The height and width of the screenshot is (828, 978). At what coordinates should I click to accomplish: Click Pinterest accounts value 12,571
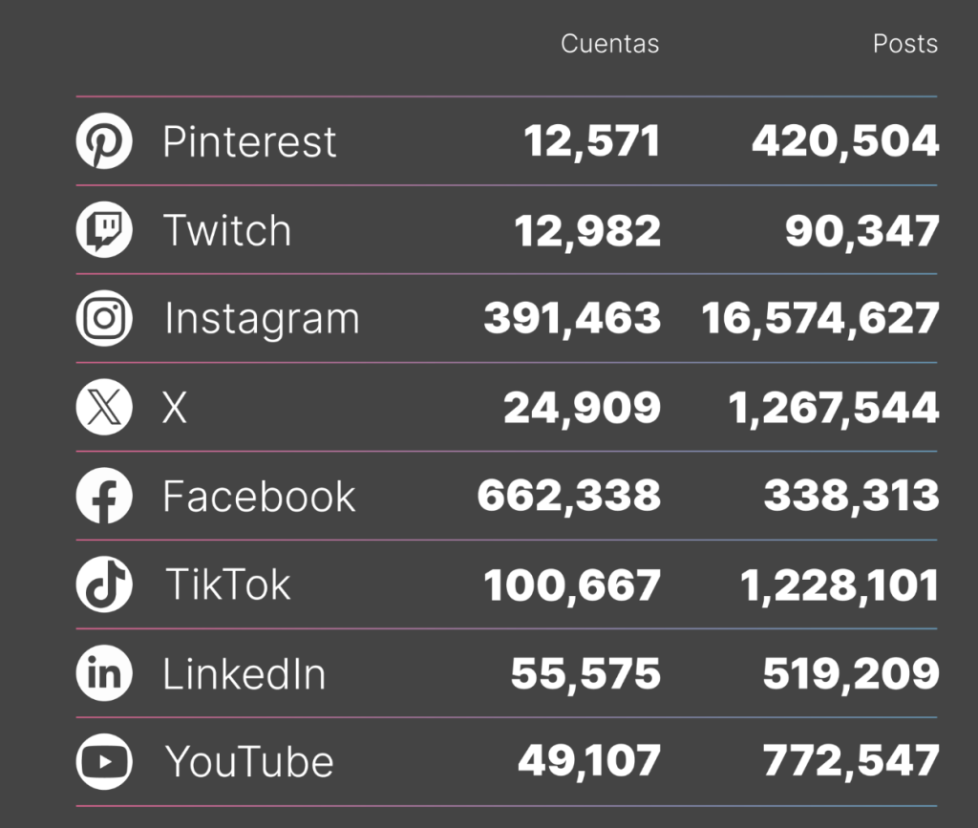[591, 141]
